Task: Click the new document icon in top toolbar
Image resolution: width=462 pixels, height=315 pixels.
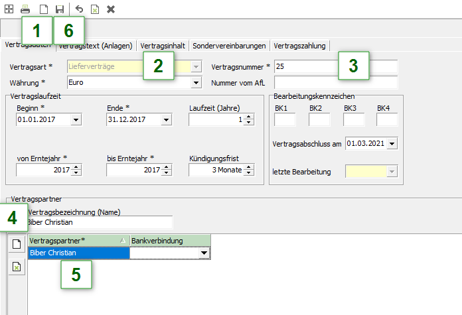Action: [42, 9]
